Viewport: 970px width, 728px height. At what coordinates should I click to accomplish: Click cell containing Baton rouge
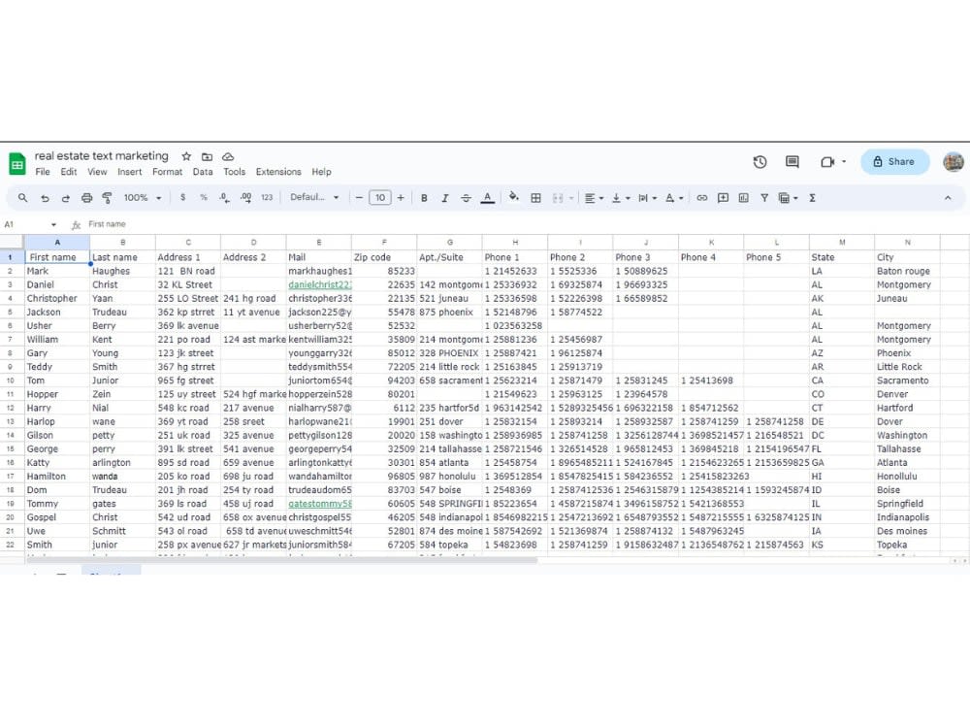coord(907,271)
